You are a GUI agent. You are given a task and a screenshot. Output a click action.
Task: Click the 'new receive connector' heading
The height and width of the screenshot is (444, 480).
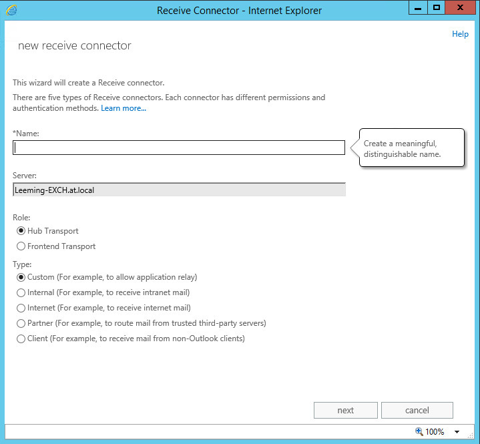[74, 45]
